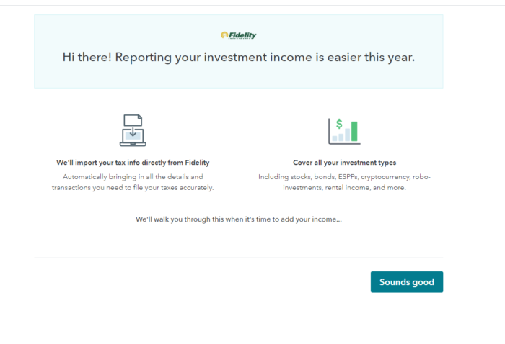The height and width of the screenshot is (344, 505).
Task: Click the dollar bar chart icon
Action: click(344, 131)
